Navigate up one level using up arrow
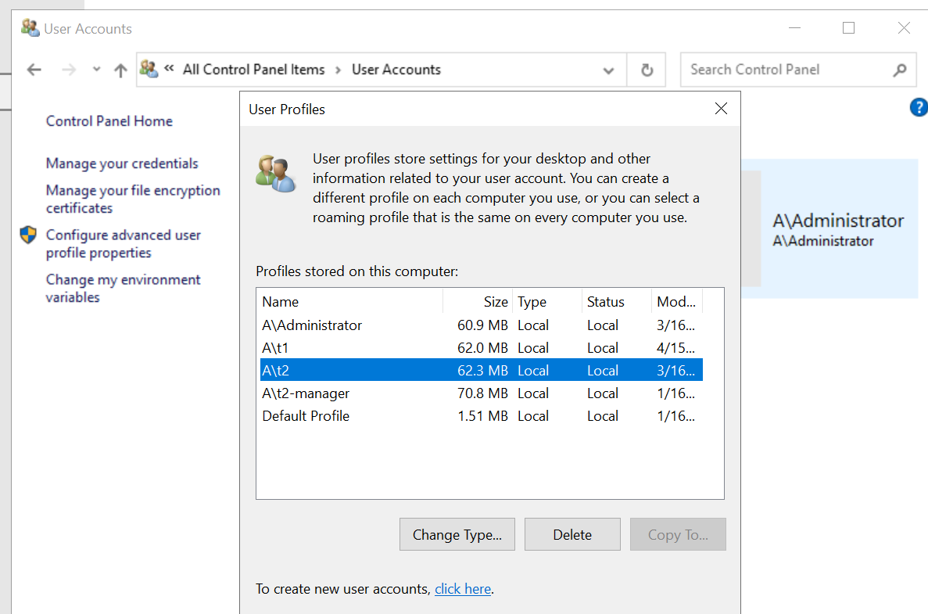 click(120, 70)
